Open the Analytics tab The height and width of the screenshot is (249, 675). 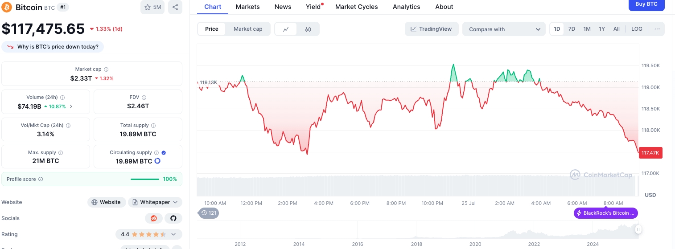pos(406,7)
